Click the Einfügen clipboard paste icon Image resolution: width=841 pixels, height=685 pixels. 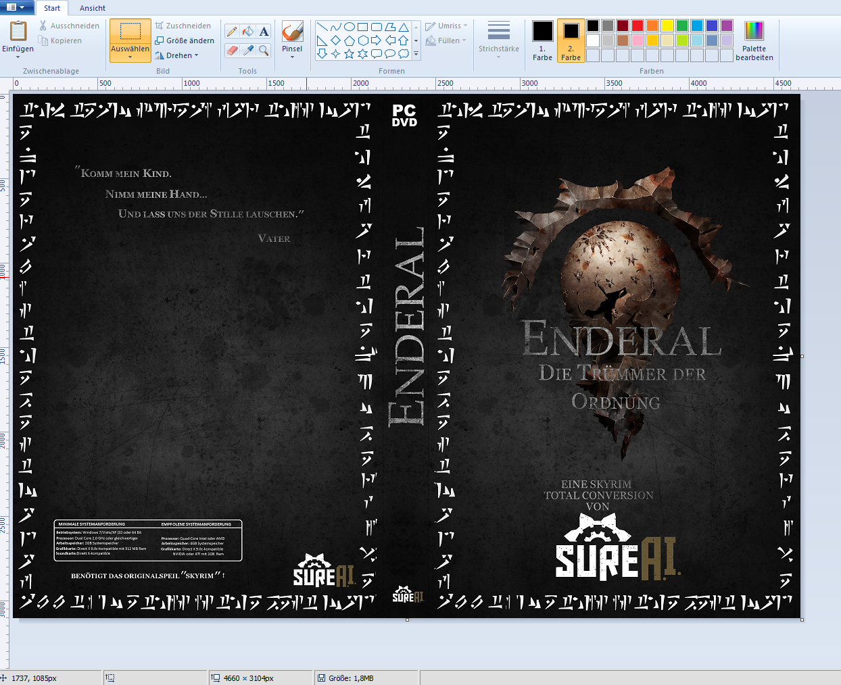tap(18, 31)
